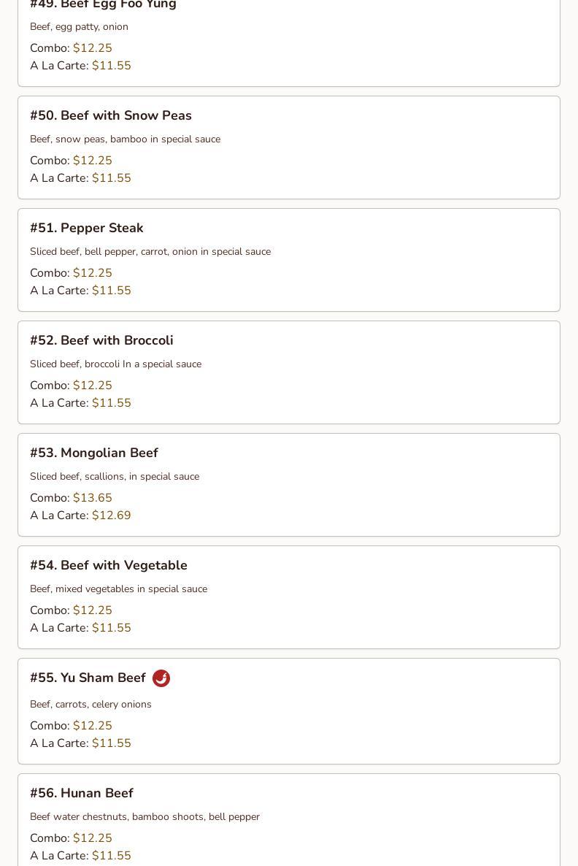The width and height of the screenshot is (578, 866).
Task: Select Beef with Vegetable combo price
Action: point(92,610)
